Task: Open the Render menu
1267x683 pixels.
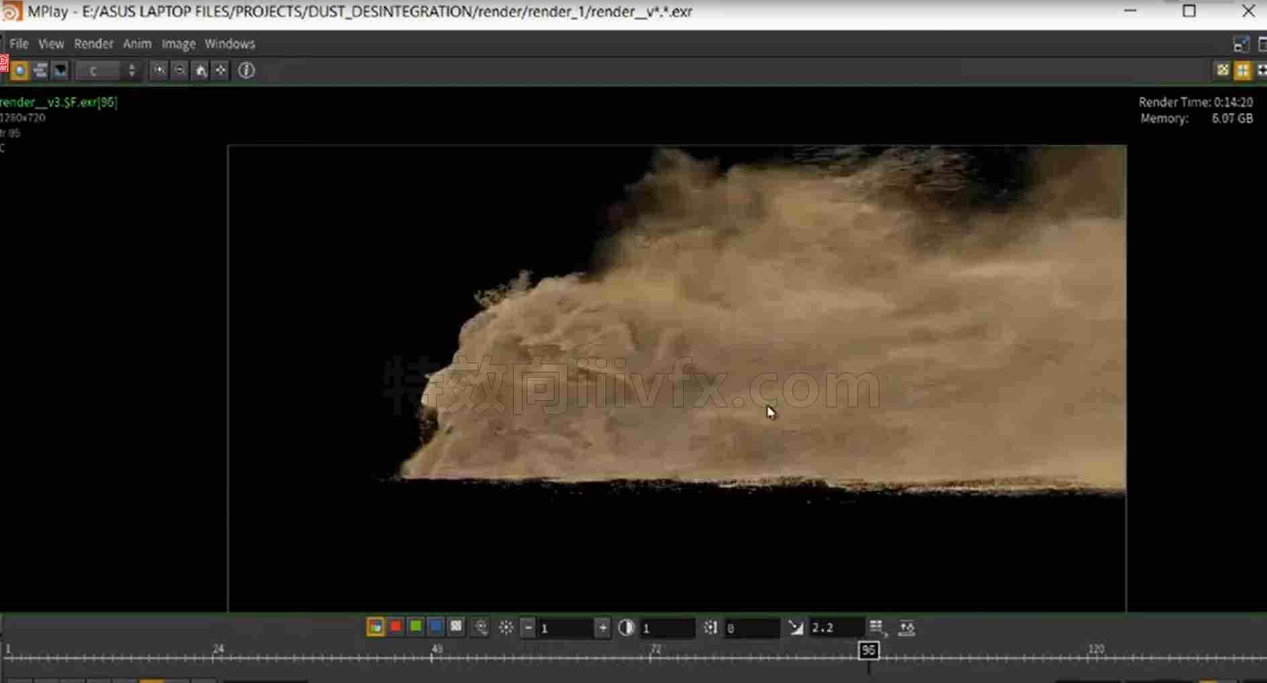Action: [x=93, y=44]
